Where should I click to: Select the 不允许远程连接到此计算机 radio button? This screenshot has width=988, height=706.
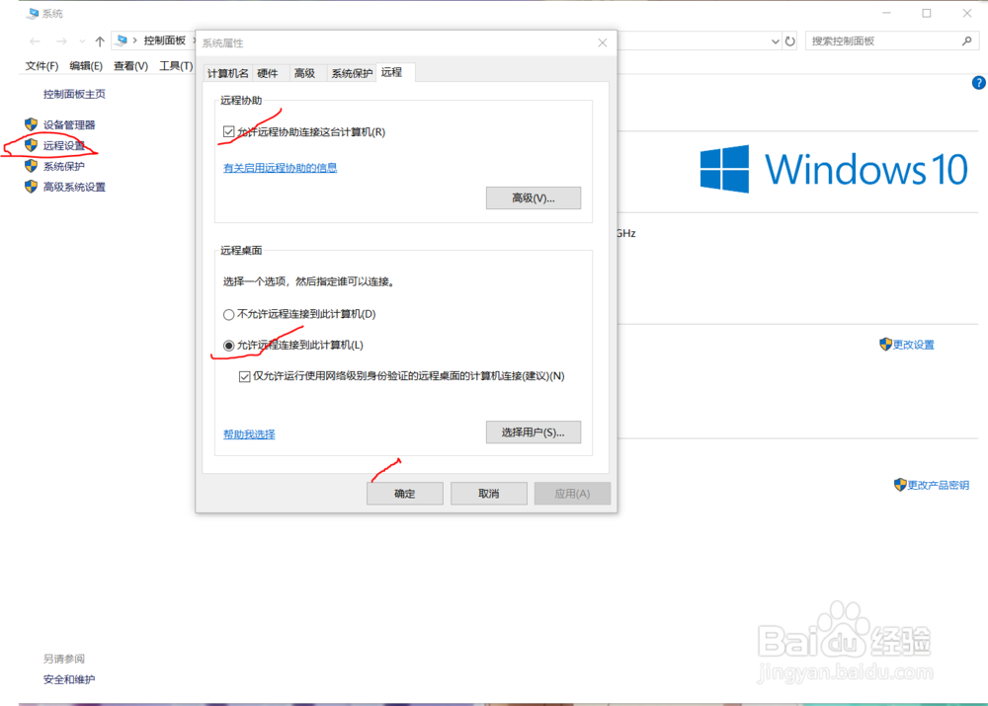228,314
